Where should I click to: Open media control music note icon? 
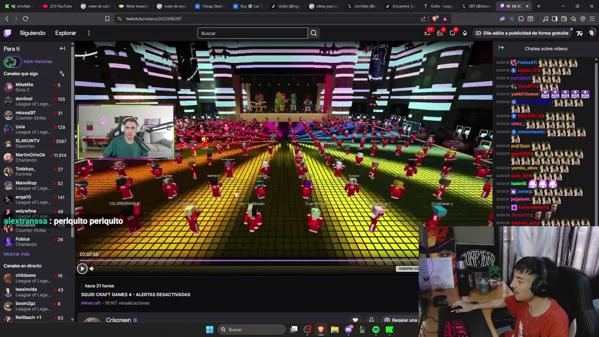tap(545, 19)
